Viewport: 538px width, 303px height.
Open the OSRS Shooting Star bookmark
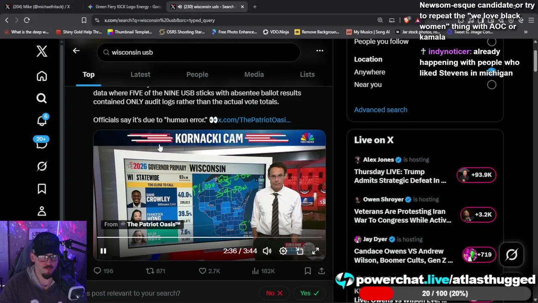(182, 32)
